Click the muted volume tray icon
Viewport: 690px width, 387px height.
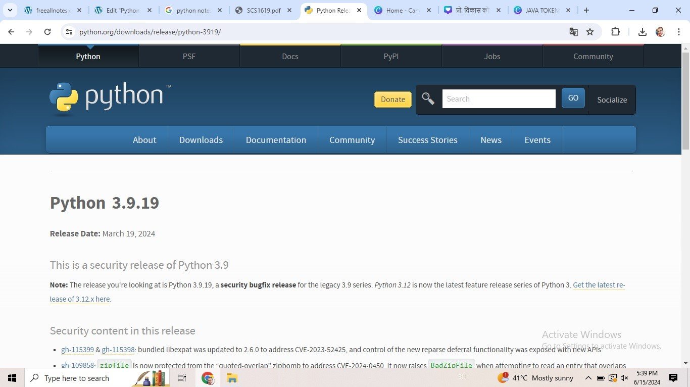point(624,378)
